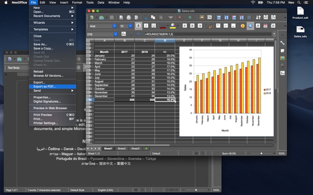Open the font size dropdown showing 10
Viewport: 313px width, 195px height.
tap(131, 26)
